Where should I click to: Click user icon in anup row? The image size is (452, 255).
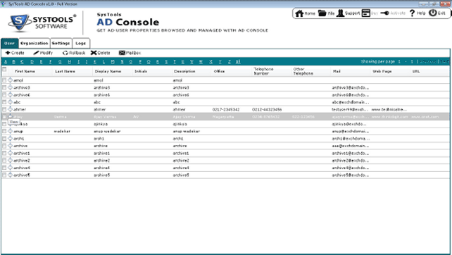pyautogui.click(x=11, y=131)
